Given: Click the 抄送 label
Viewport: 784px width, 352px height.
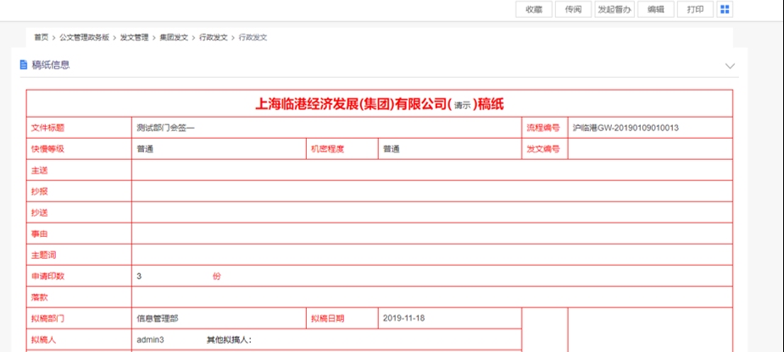Looking at the screenshot, I should 40,212.
